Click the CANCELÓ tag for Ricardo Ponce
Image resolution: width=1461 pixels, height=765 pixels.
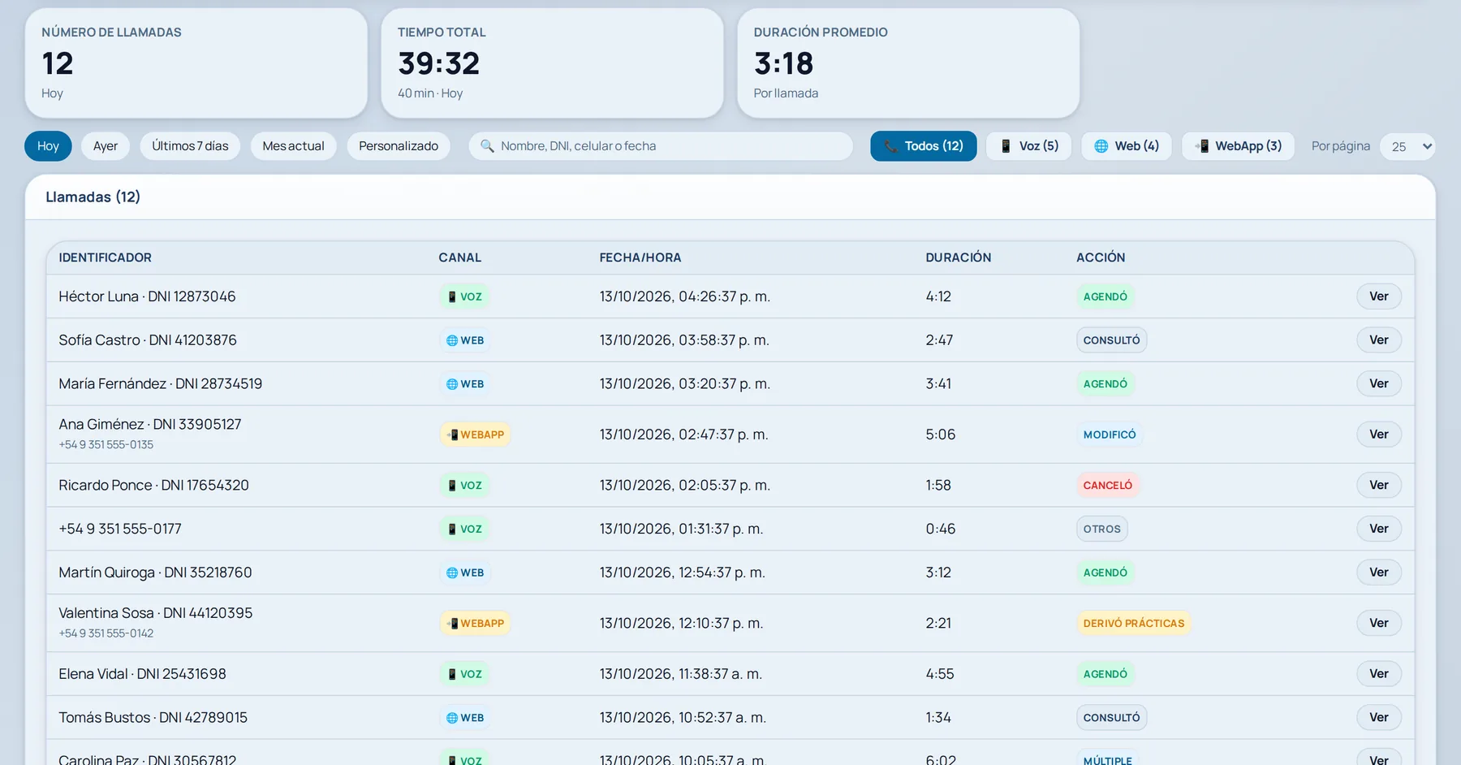[1107, 485]
